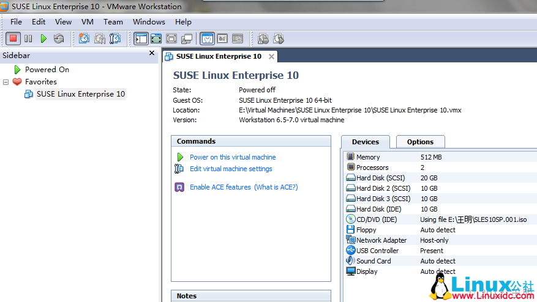Open the Help menu
The height and width of the screenshot is (302, 537).
(x=183, y=22)
